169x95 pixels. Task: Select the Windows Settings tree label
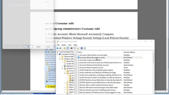click(69, 59)
